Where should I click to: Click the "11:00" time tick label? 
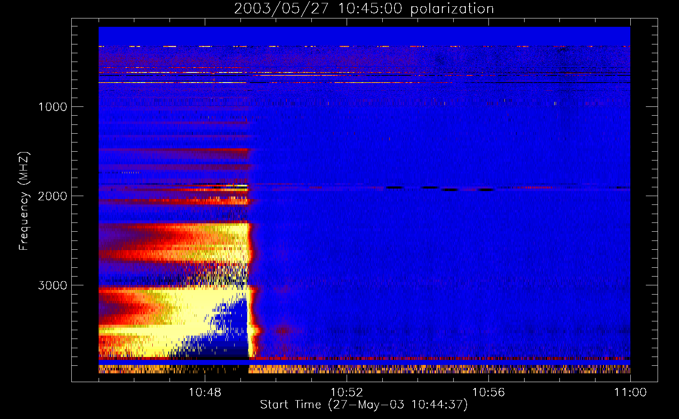click(x=630, y=393)
